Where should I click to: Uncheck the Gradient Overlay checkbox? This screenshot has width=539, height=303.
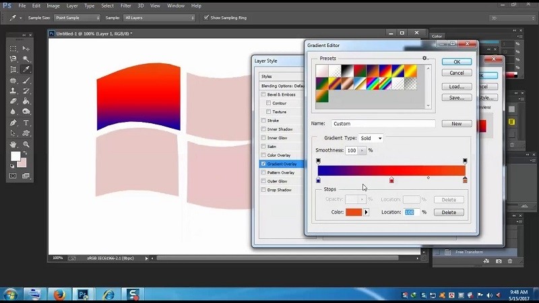coord(263,164)
